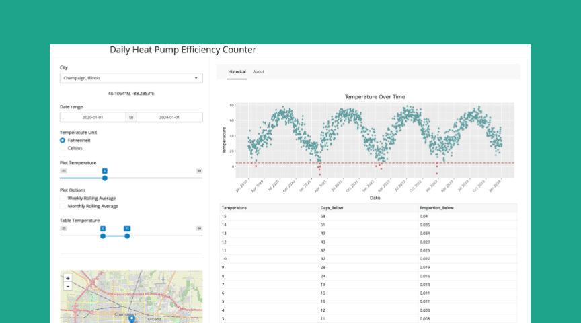Click the end date field 2024-01-01
581x323 pixels.
(x=169, y=117)
